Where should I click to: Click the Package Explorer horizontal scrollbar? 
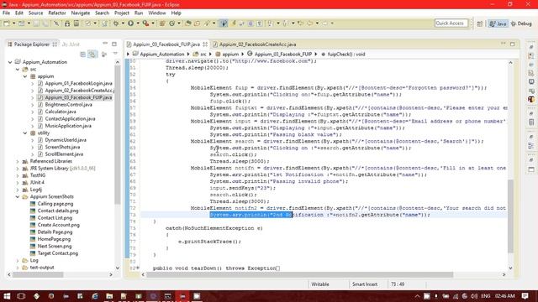click(37, 274)
